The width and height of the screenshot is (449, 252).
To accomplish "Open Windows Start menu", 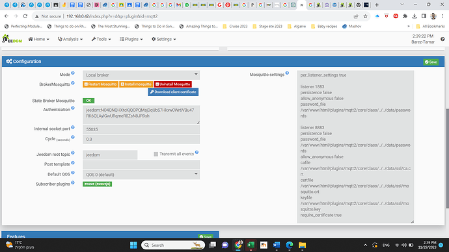I will (x=133, y=245).
